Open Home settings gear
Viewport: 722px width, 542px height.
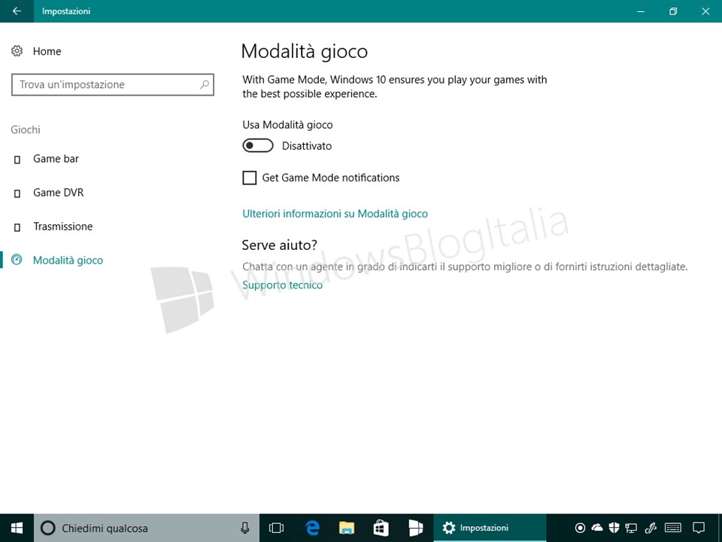click(17, 51)
